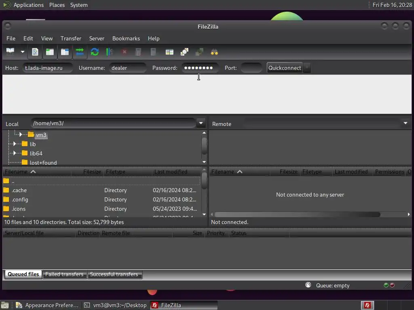Expand the vm3 folder in tree
Screen dimensions: 414x310
[x=20, y=135]
